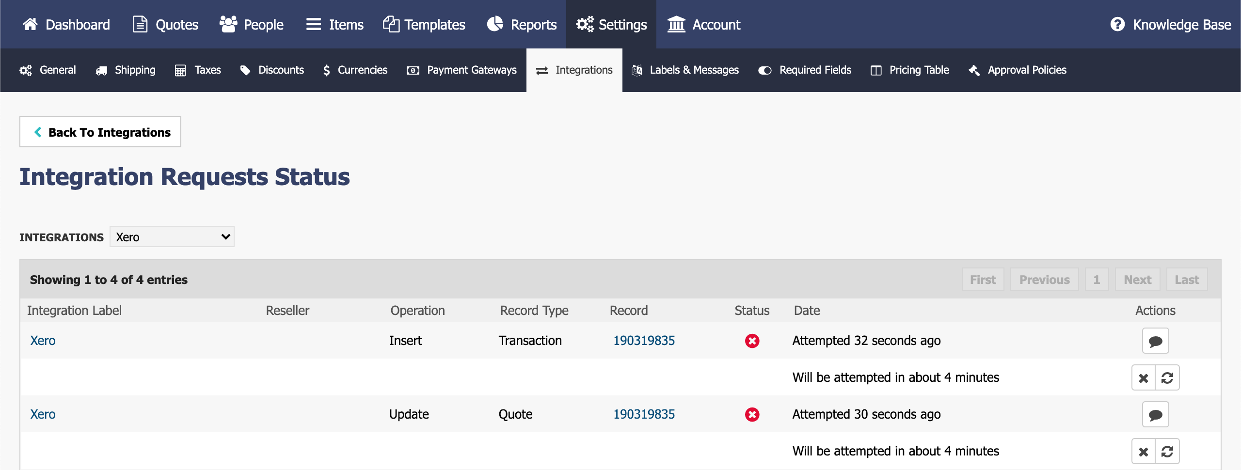This screenshot has width=1241, height=470.
Task: Click the Reports pie chart icon
Action: click(x=495, y=24)
